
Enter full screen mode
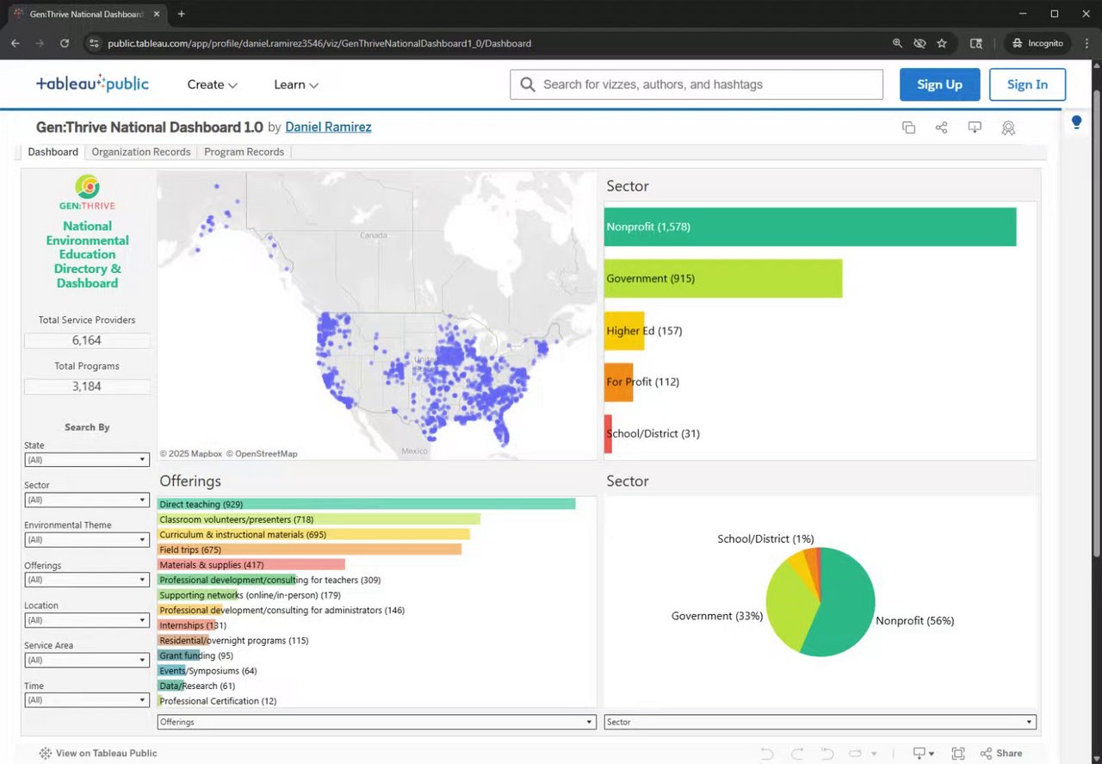coord(958,754)
